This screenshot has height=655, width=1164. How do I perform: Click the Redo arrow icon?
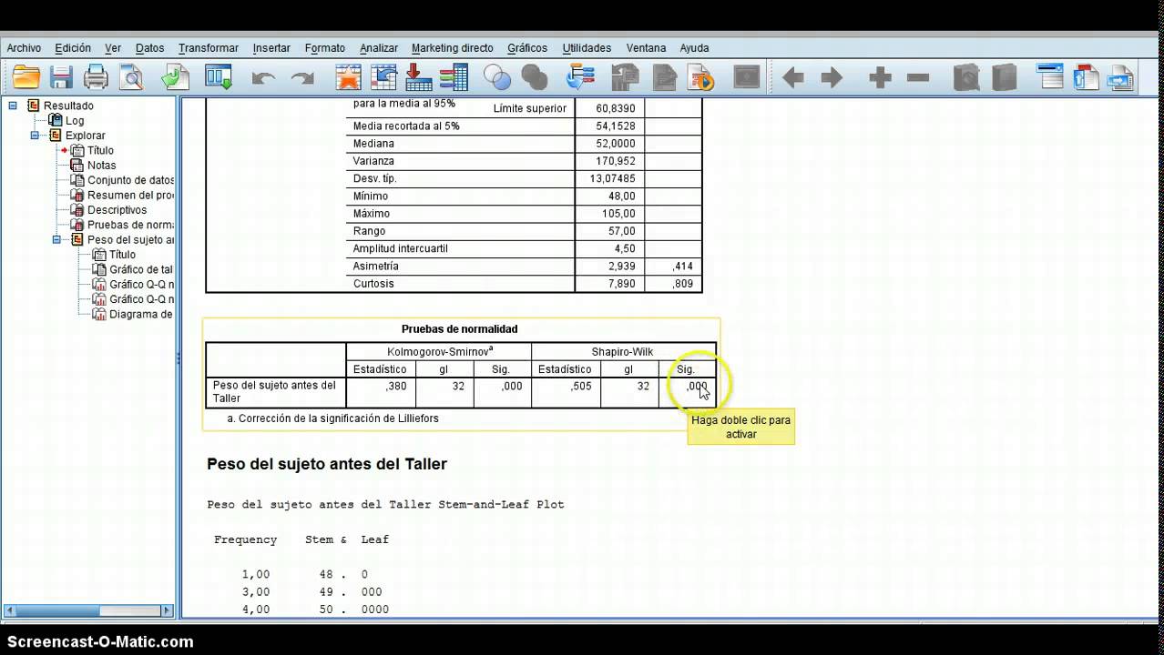click(302, 78)
